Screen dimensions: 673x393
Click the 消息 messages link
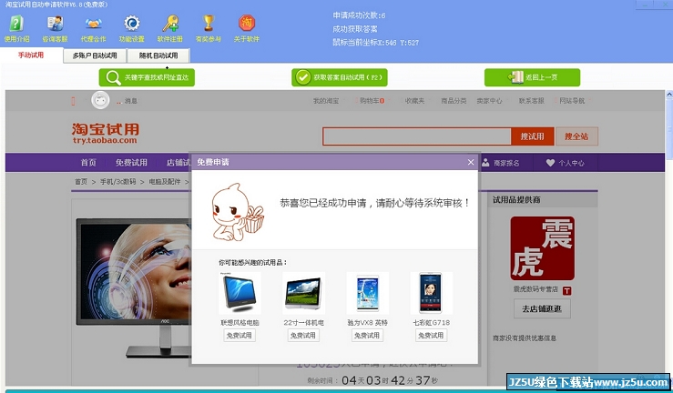[130, 101]
